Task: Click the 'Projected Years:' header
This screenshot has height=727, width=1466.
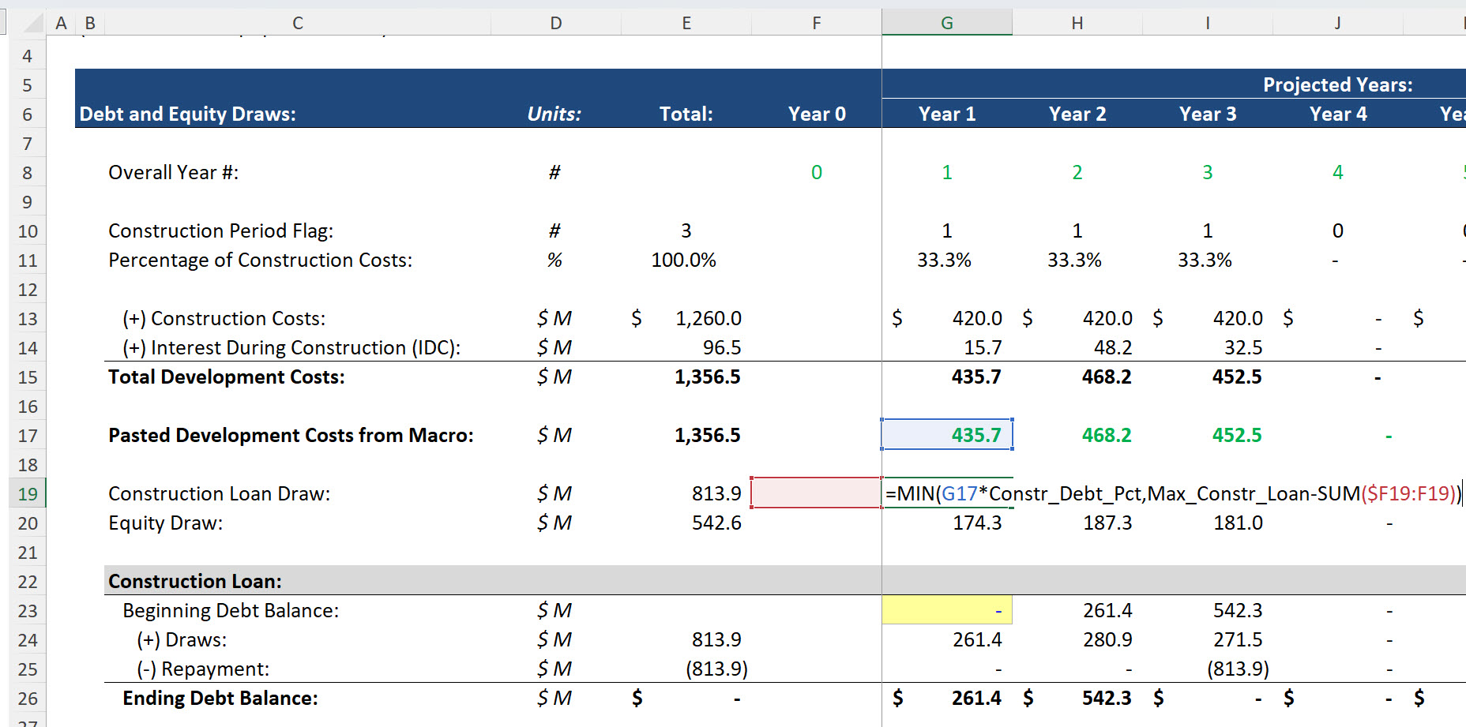Action: (1338, 84)
